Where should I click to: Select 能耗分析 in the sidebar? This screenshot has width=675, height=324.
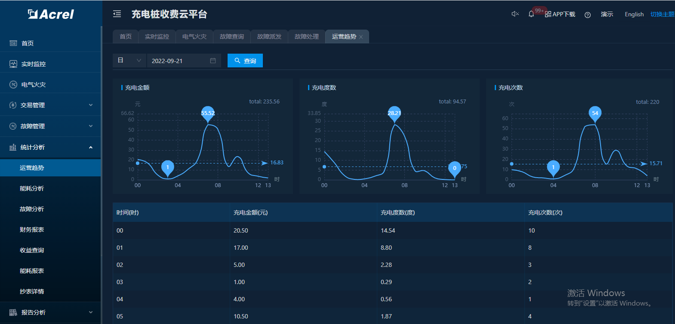point(32,188)
